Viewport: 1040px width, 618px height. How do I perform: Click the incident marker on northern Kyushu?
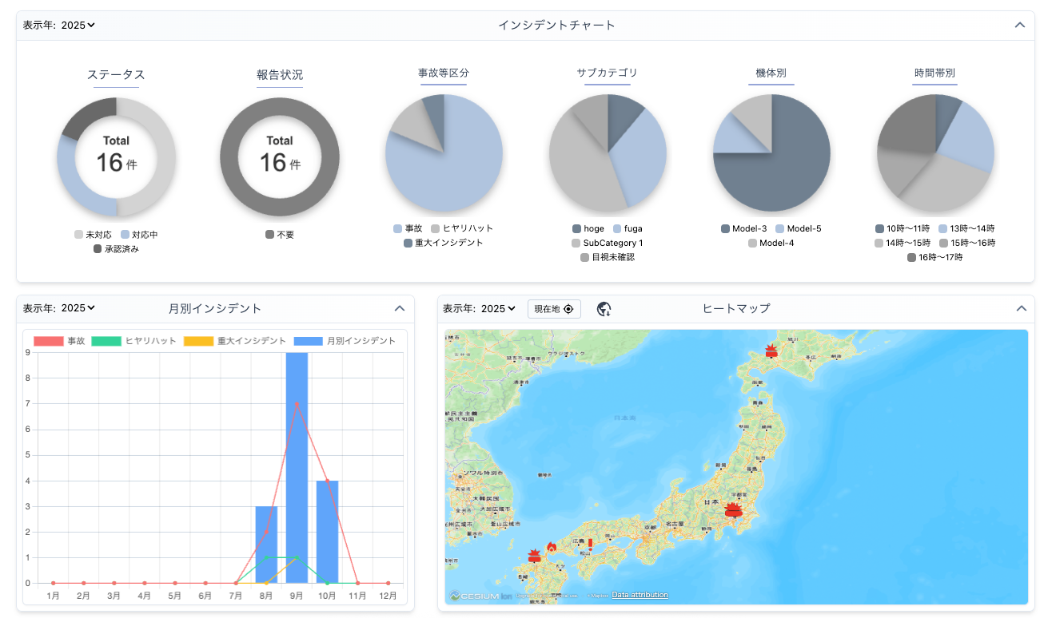click(x=535, y=556)
